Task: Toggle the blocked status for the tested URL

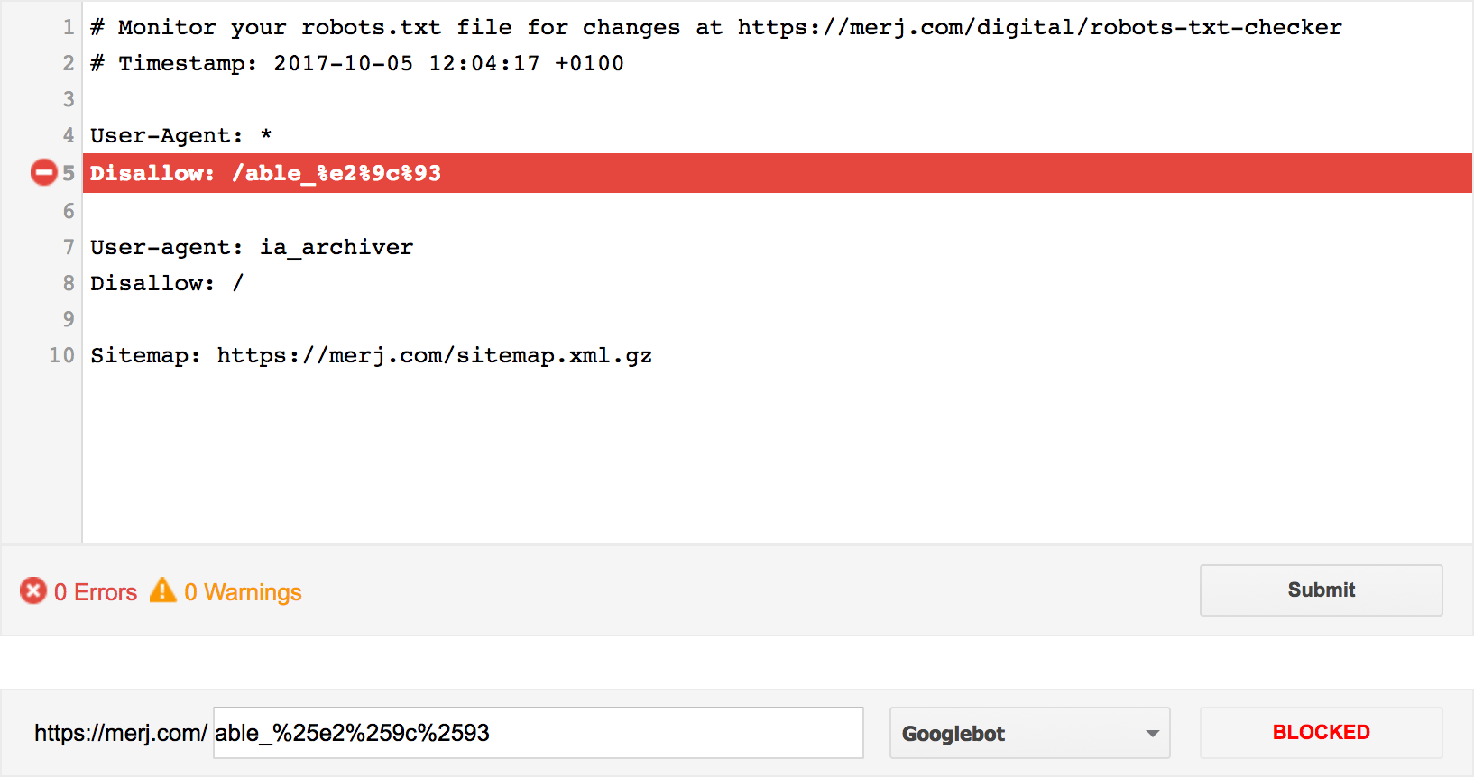Action: click(x=1320, y=732)
